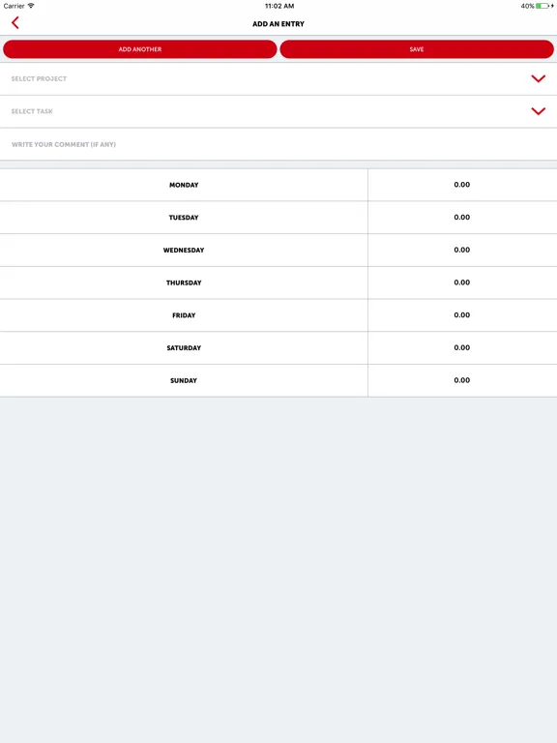Select the Monday hours value 0.00
557x743 pixels.
pos(462,185)
